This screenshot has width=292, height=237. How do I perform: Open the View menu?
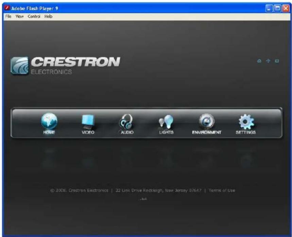19,16
